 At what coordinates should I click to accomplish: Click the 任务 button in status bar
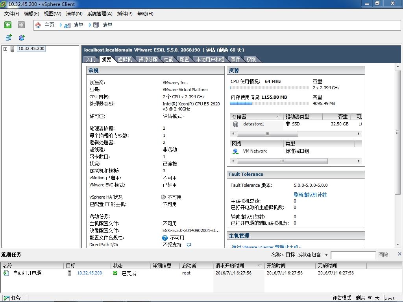pyautogui.click(x=12, y=298)
